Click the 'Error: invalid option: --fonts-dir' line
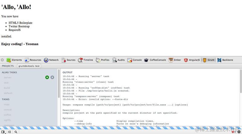Image resolution: width=242 pixels, height=134 pixels. pos(95,99)
